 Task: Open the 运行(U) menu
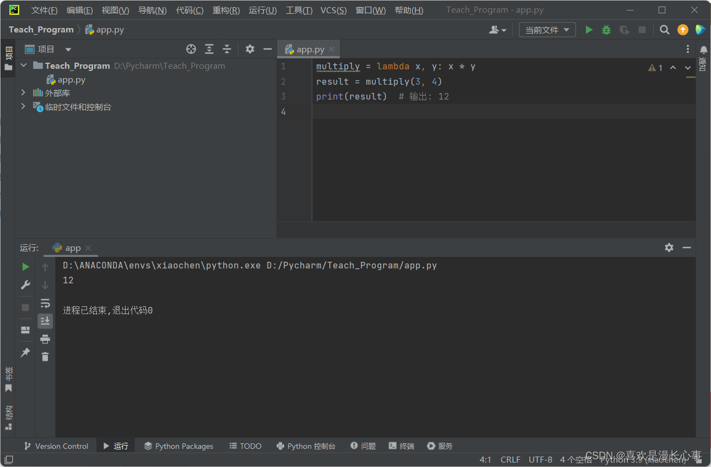[x=262, y=9]
